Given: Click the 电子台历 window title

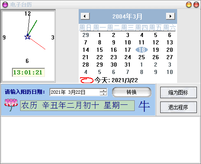Looking at the screenshot, I should (21, 5).
